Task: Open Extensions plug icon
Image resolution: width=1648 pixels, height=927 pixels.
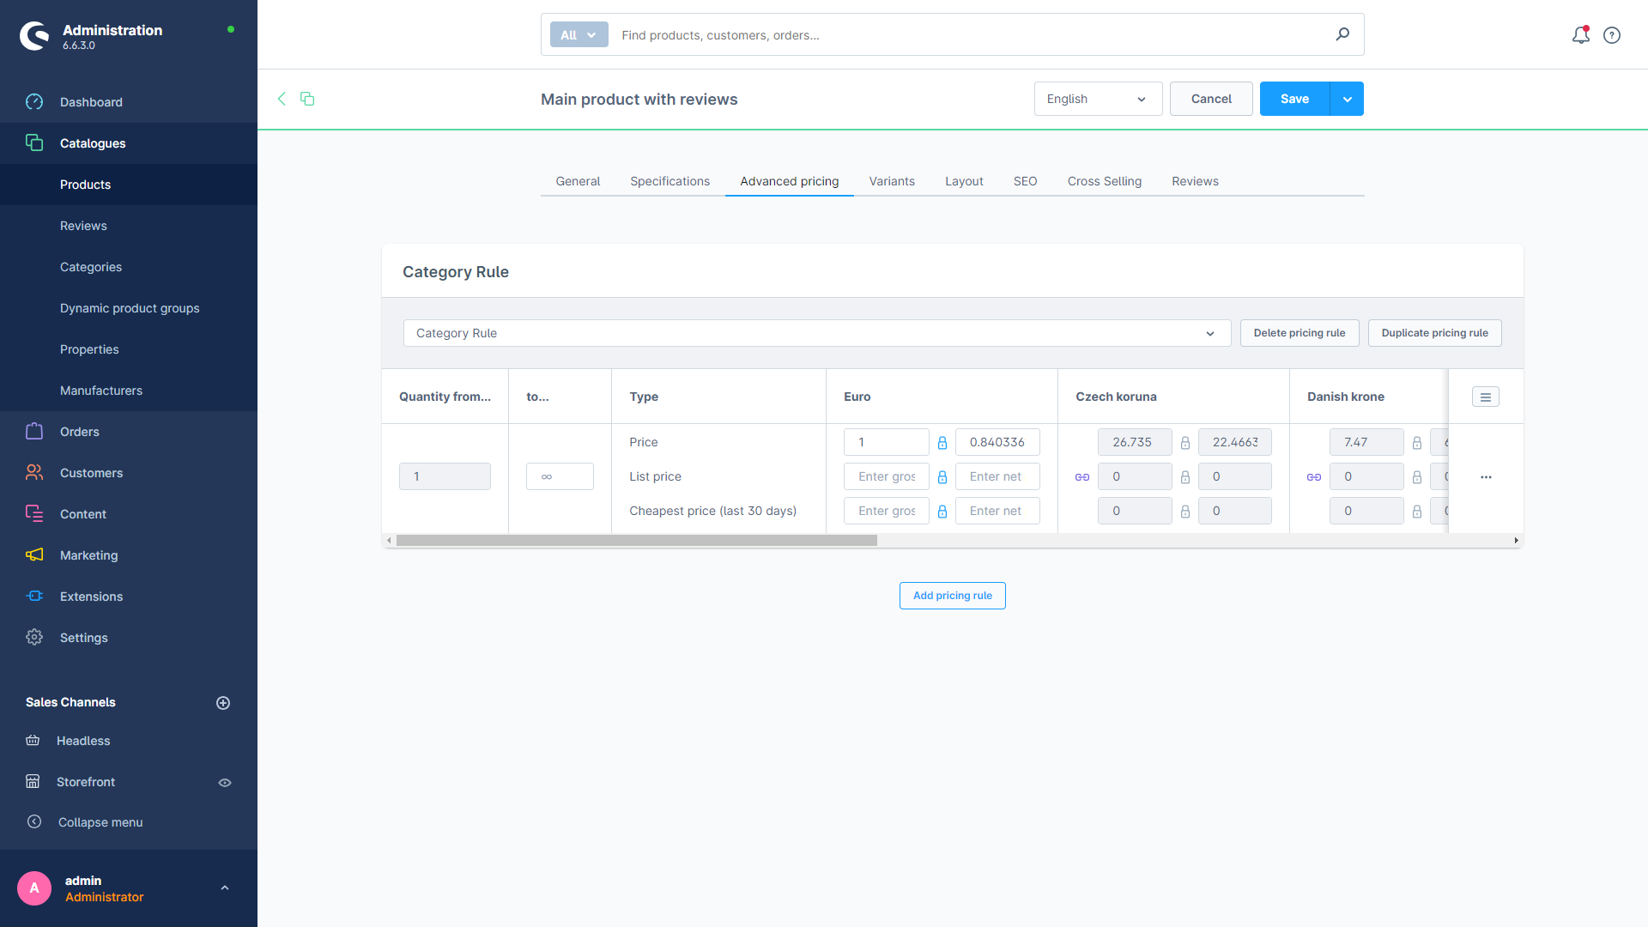Action: 34,596
